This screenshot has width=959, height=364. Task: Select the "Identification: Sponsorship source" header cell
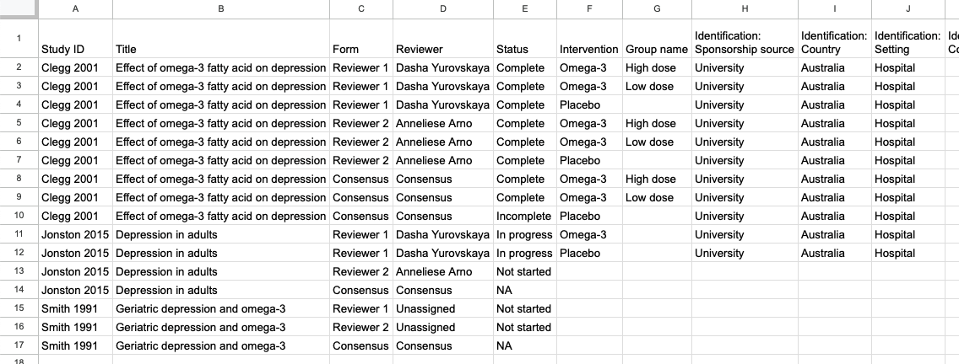tap(745, 42)
